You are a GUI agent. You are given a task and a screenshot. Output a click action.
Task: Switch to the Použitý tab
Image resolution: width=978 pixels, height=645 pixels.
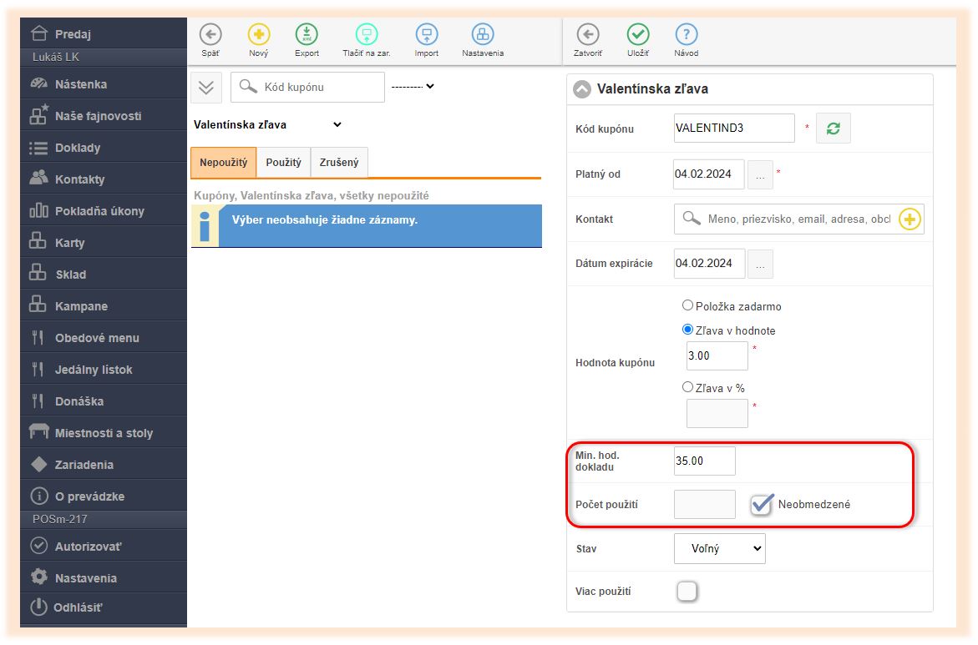[x=283, y=163]
